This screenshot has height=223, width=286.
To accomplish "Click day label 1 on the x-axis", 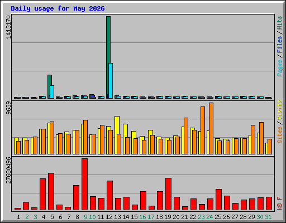I will point(18,217).
